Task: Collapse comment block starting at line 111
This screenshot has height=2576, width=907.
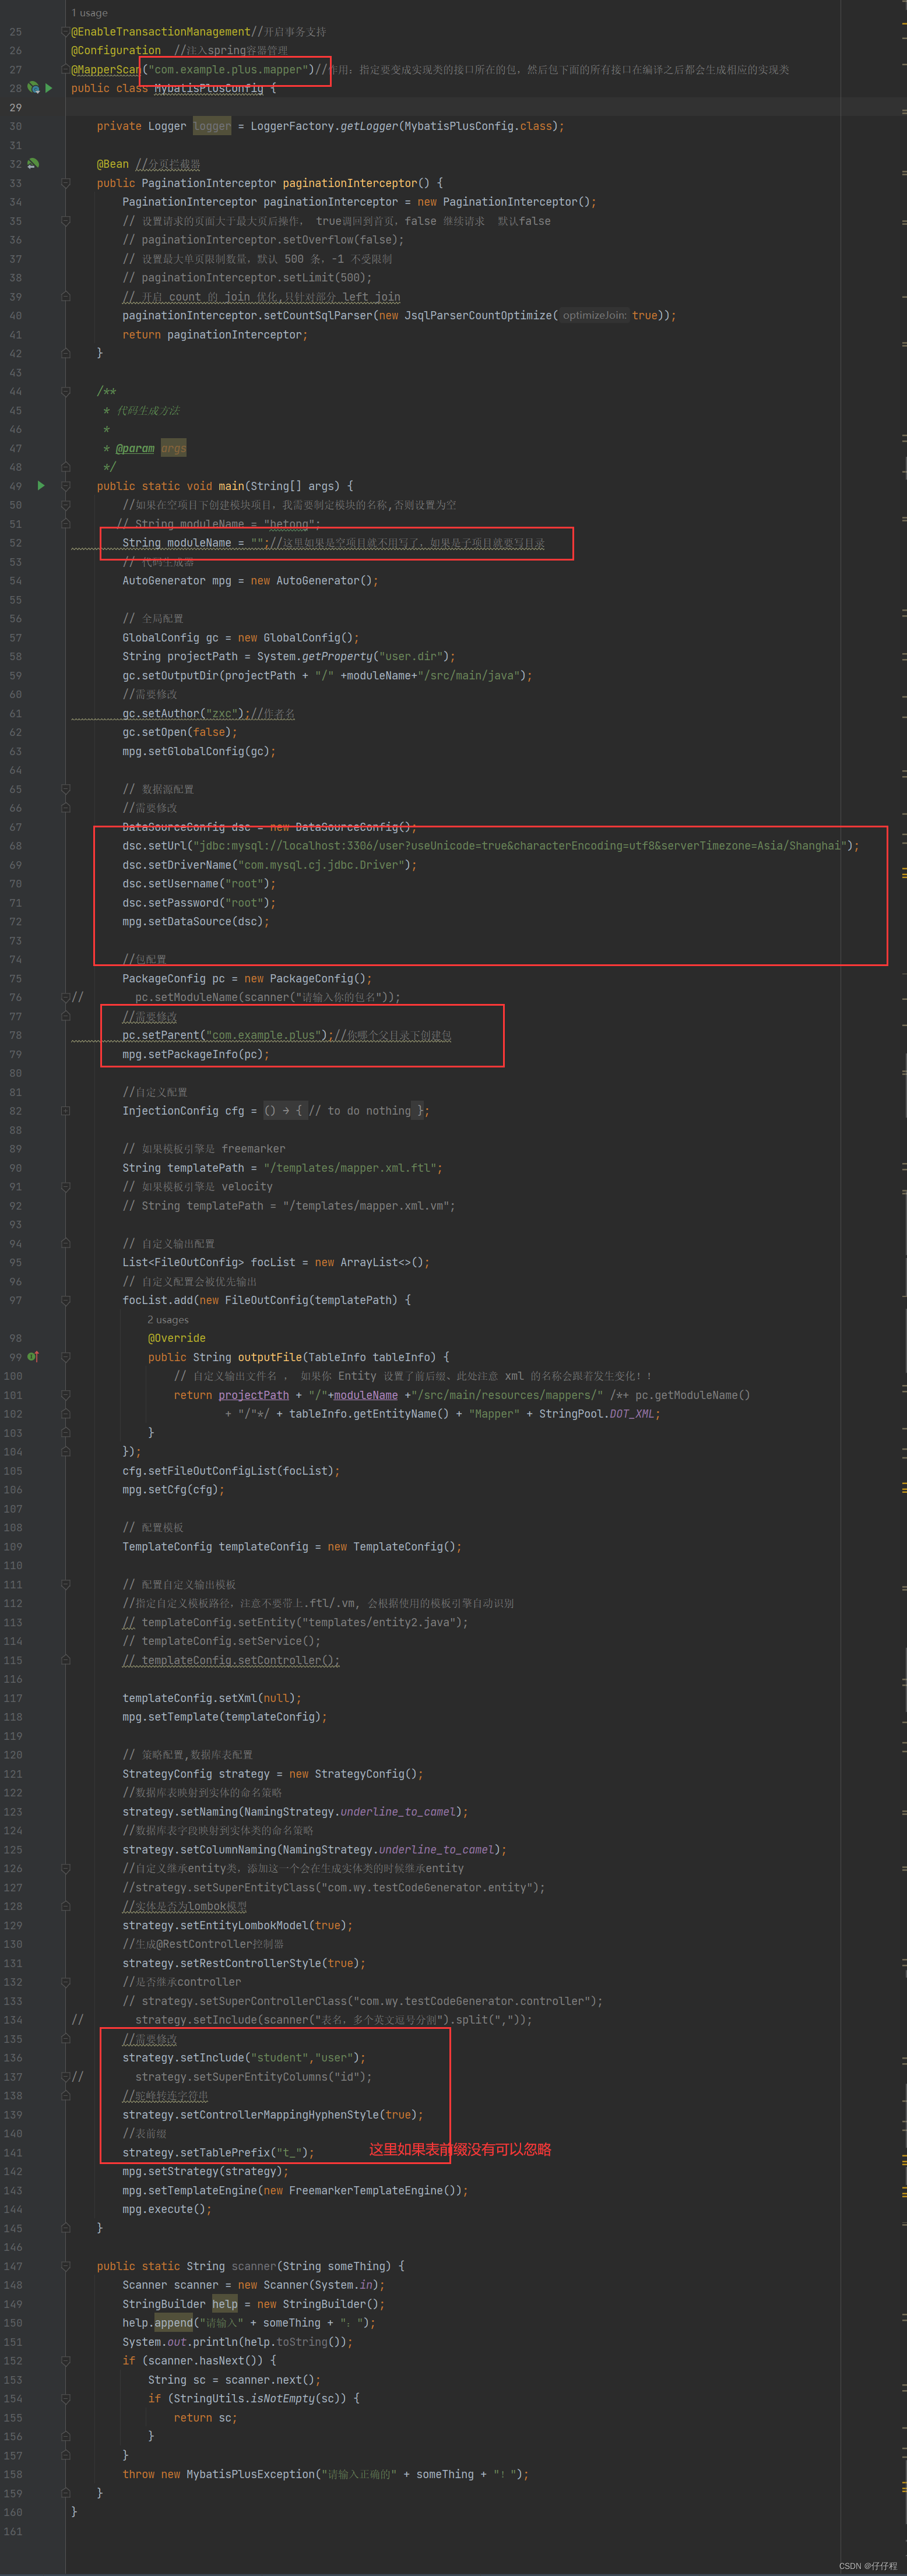Action: point(65,1584)
